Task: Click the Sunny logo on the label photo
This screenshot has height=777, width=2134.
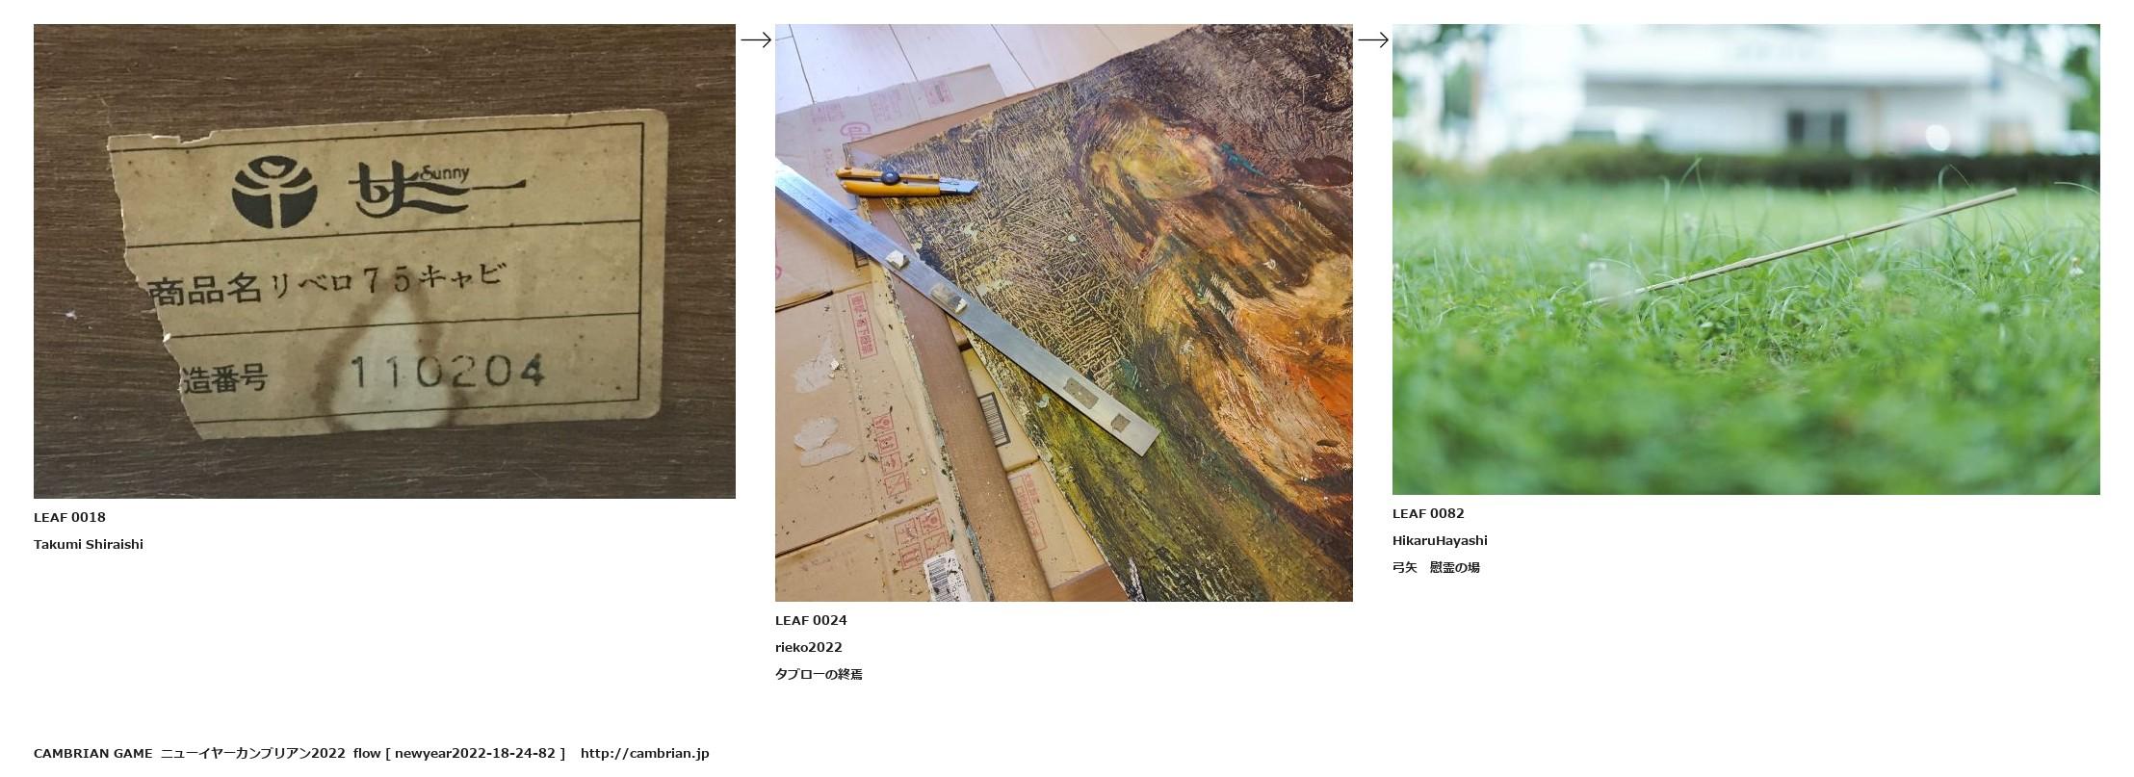Action: tap(377, 191)
